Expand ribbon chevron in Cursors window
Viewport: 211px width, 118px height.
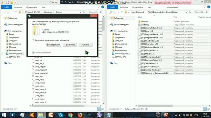pos(99,7)
